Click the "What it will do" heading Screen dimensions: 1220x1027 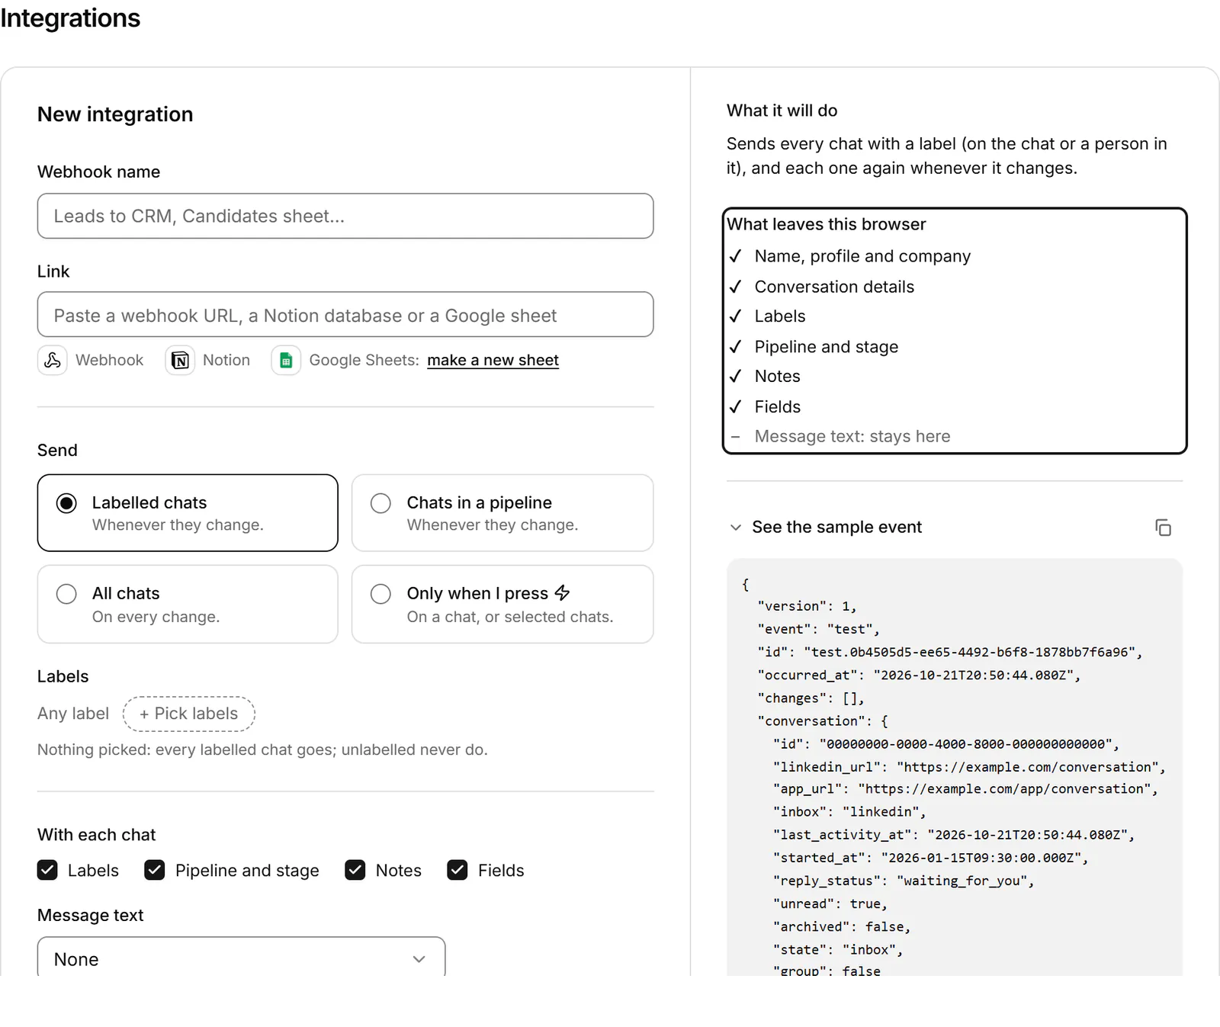coord(782,111)
